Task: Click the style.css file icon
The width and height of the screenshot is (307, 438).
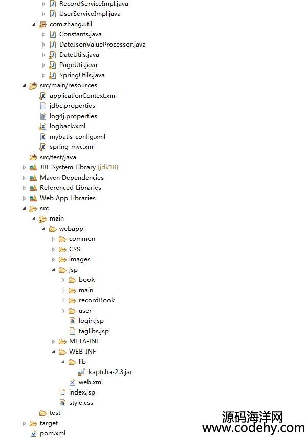Action: tap(62, 403)
